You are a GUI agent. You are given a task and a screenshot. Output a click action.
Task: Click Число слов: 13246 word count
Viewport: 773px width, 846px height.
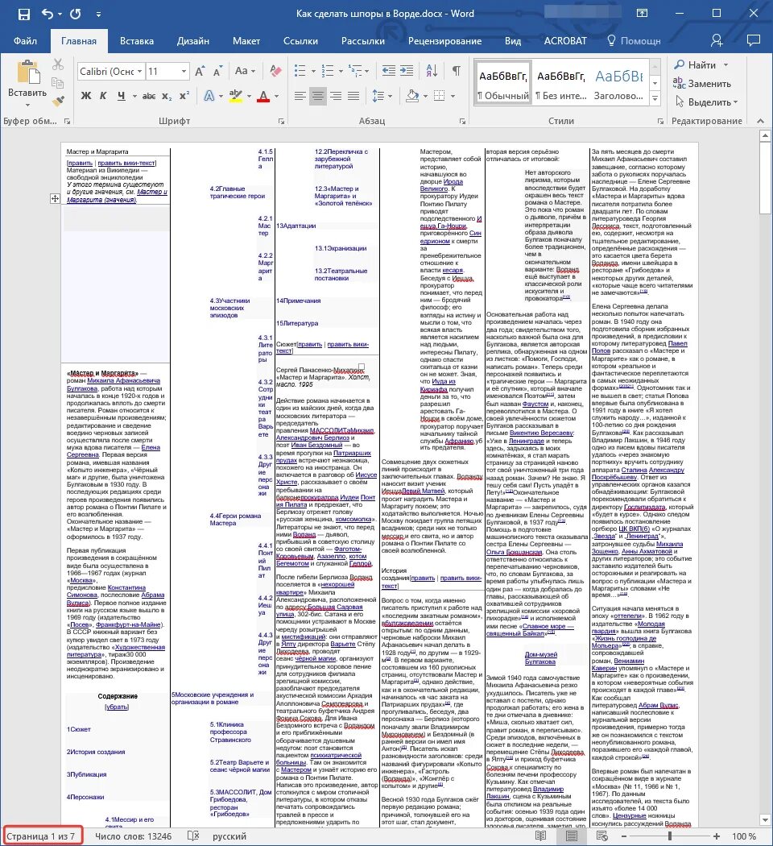(x=133, y=836)
